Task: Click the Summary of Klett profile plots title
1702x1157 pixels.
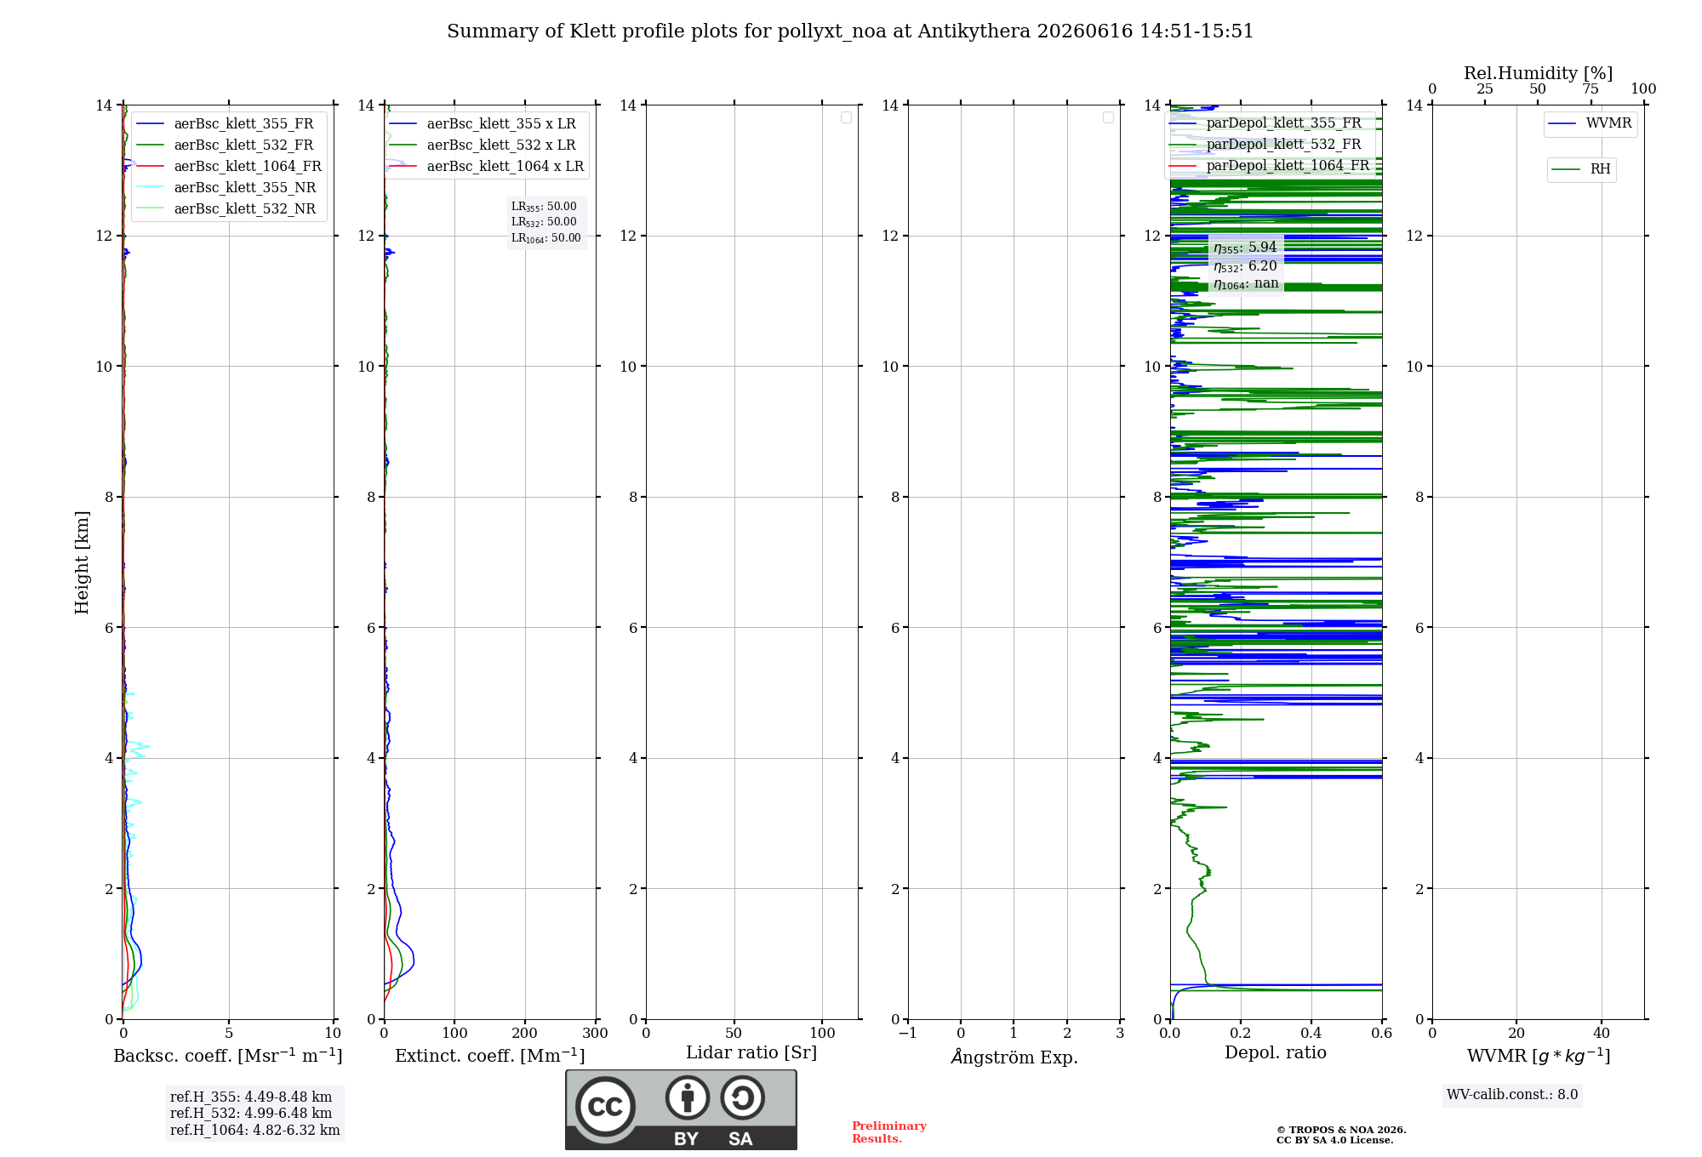Action: tap(850, 31)
